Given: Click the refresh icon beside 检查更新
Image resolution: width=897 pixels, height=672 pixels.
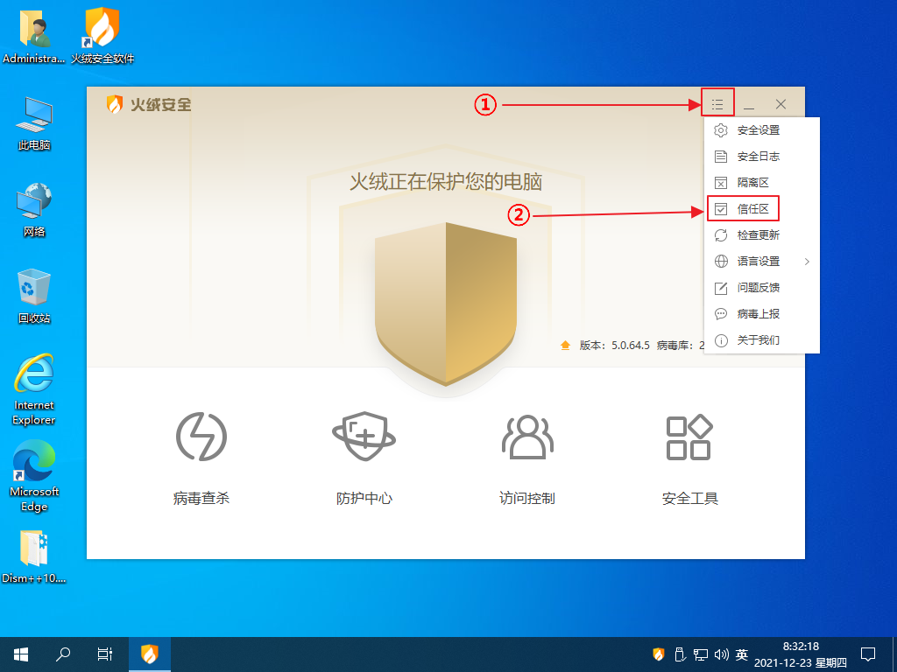Looking at the screenshot, I should coord(721,235).
